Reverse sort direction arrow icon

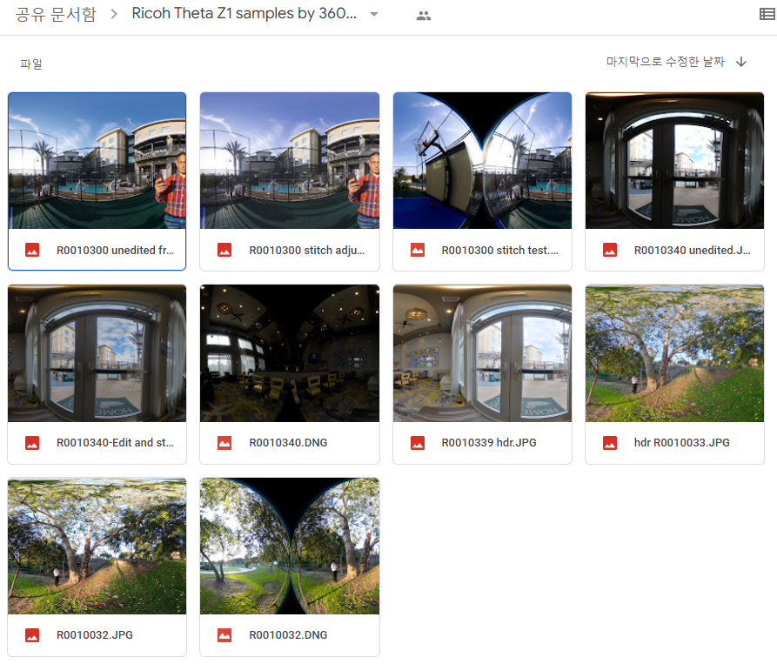click(741, 62)
